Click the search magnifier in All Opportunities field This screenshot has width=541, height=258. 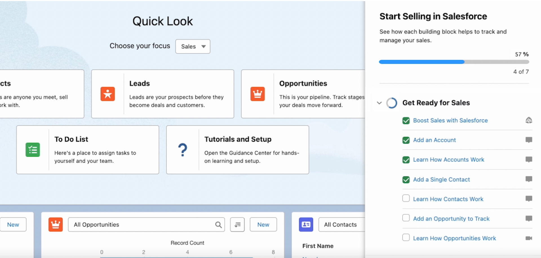click(x=218, y=225)
